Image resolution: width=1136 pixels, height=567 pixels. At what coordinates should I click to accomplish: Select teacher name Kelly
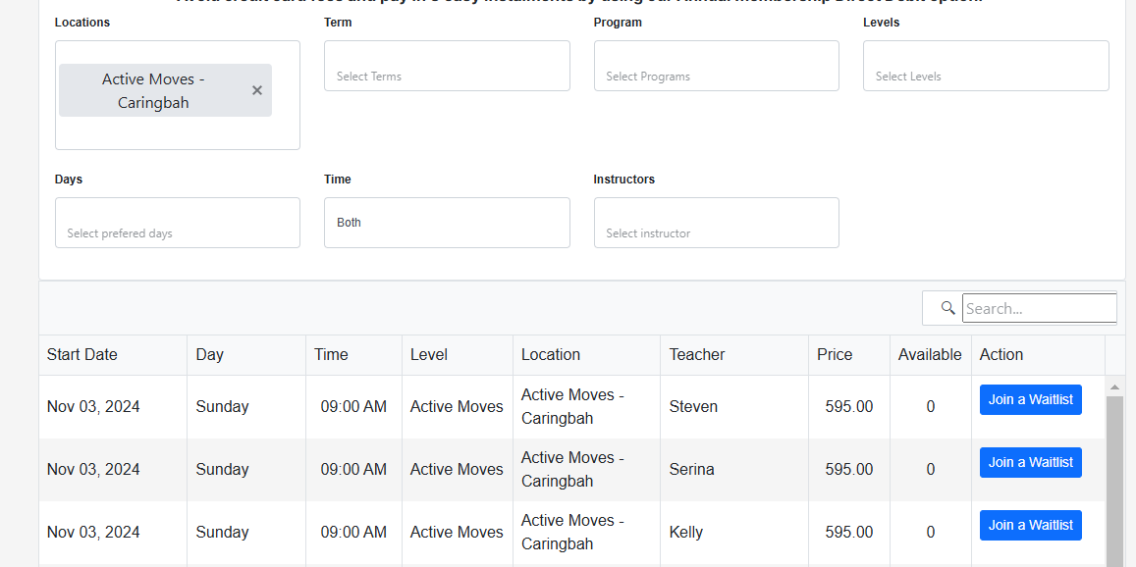pyautogui.click(x=686, y=533)
